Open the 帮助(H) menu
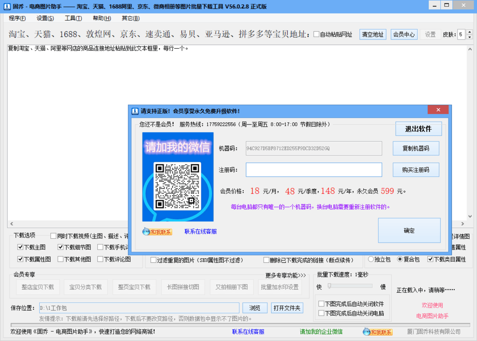This screenshot has width=477, height=341. [x=101, y=18]
